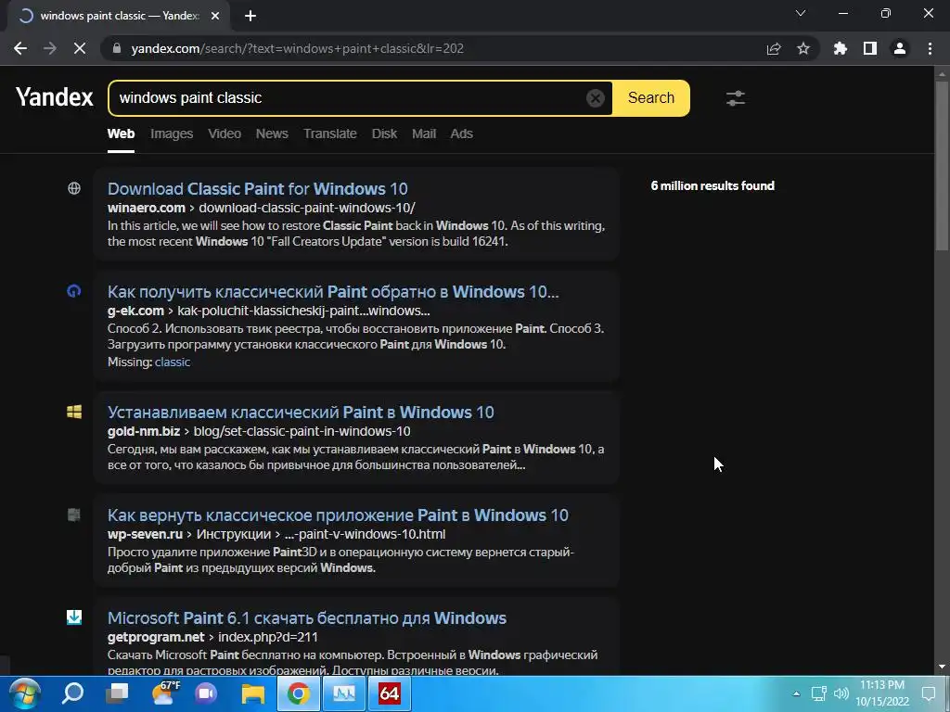Click the yellow Search button
The height and width of the screenshot is (712, 950).
650,97
